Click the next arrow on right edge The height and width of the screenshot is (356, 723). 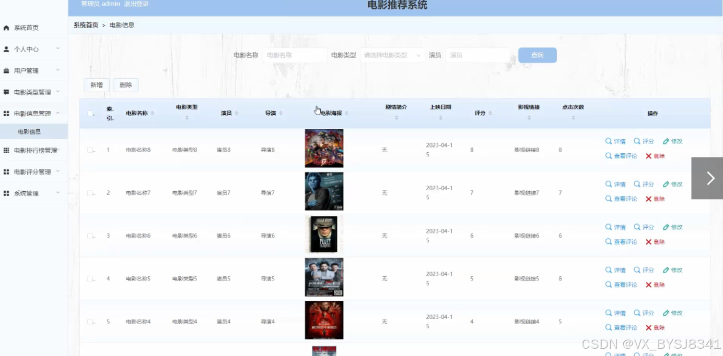[707, 178]
